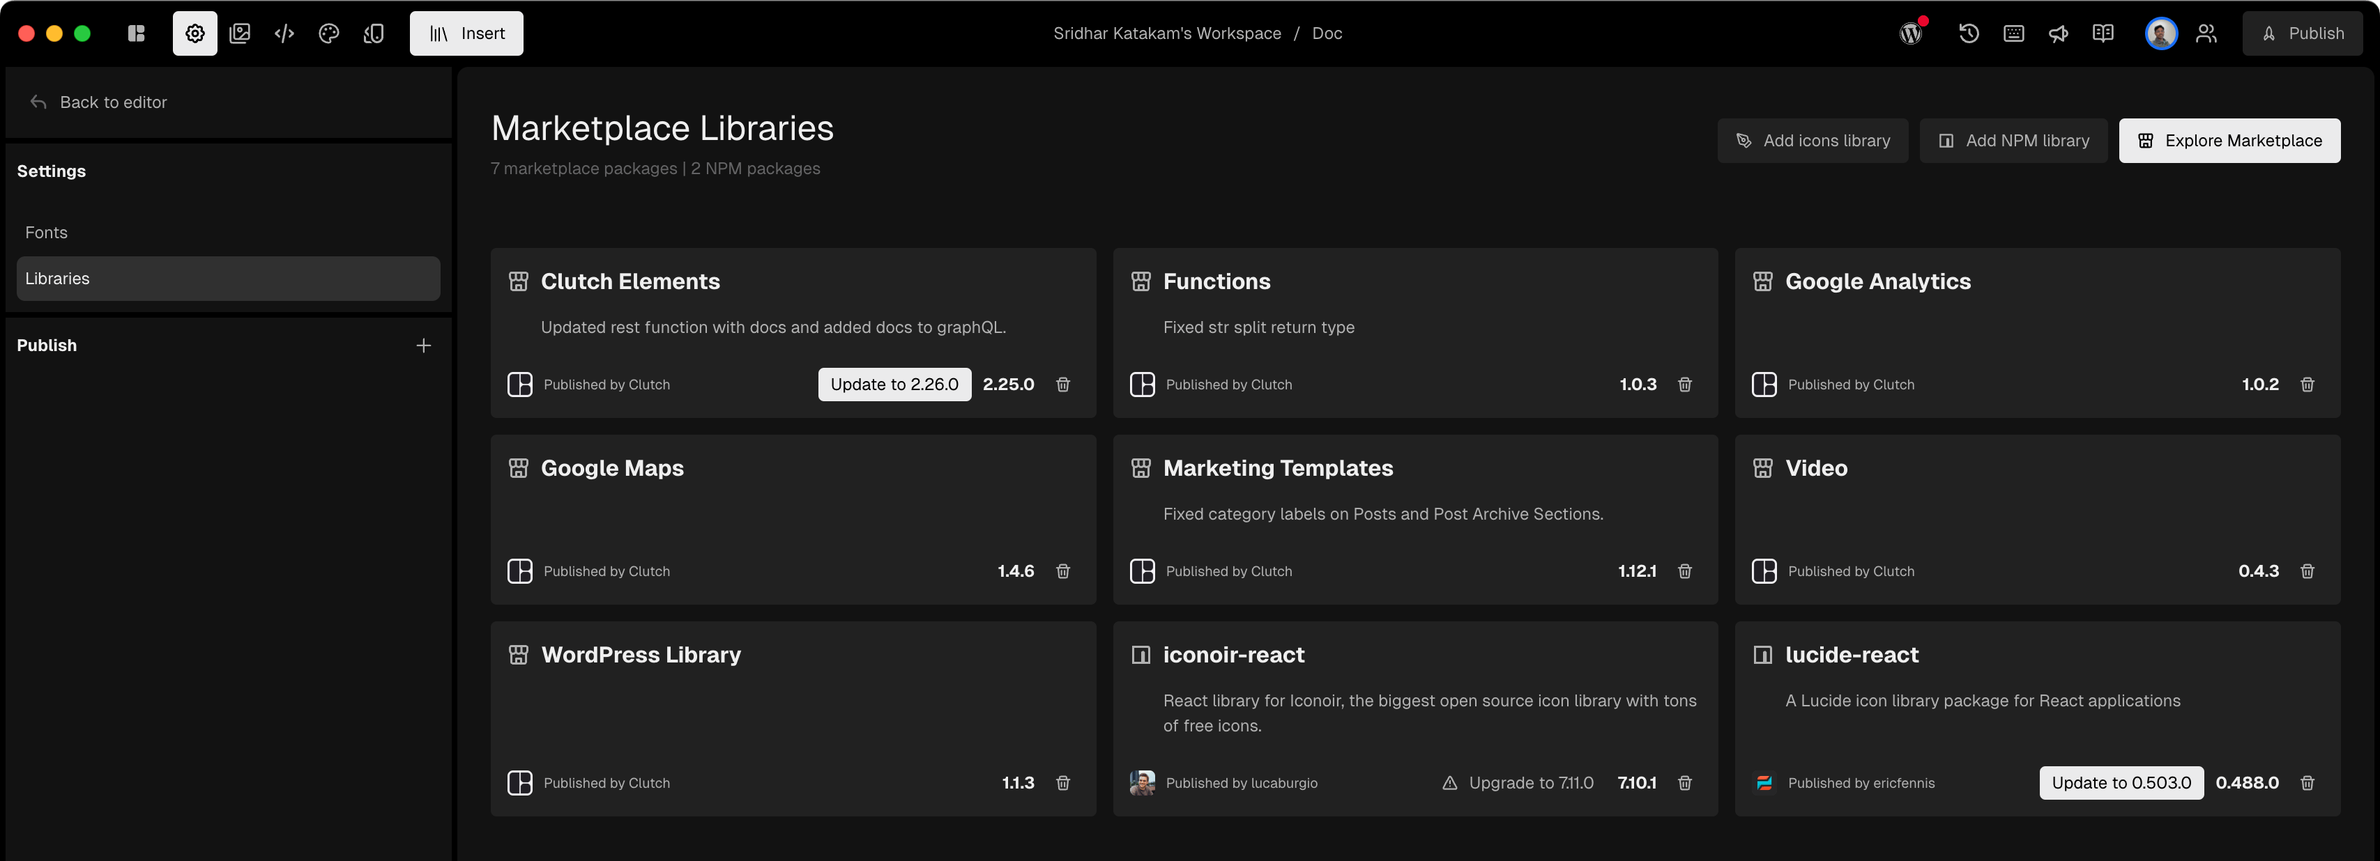This screenshot has height=861, width=2380.
Task: Click the plus icon beside sidebar Publish
Action: [423, 345]
